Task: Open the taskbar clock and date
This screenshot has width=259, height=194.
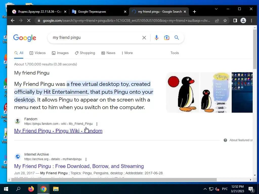Action: click(x=237, y=189)
